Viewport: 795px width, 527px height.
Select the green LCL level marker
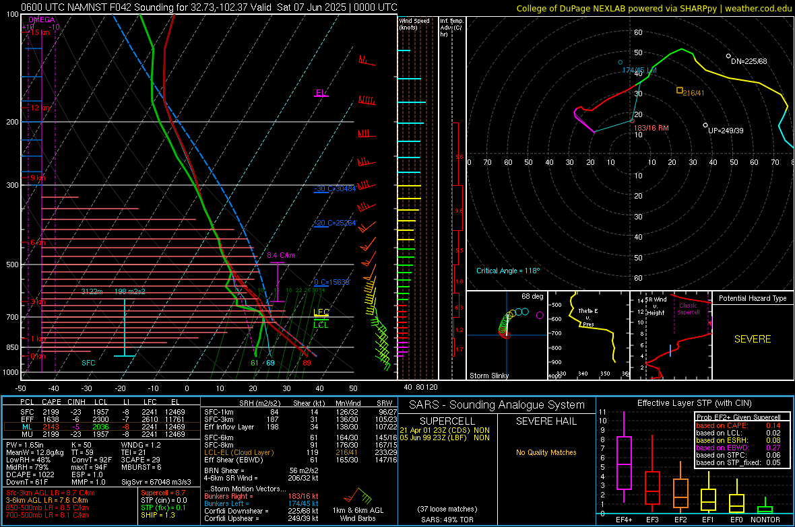coord(321,324)
